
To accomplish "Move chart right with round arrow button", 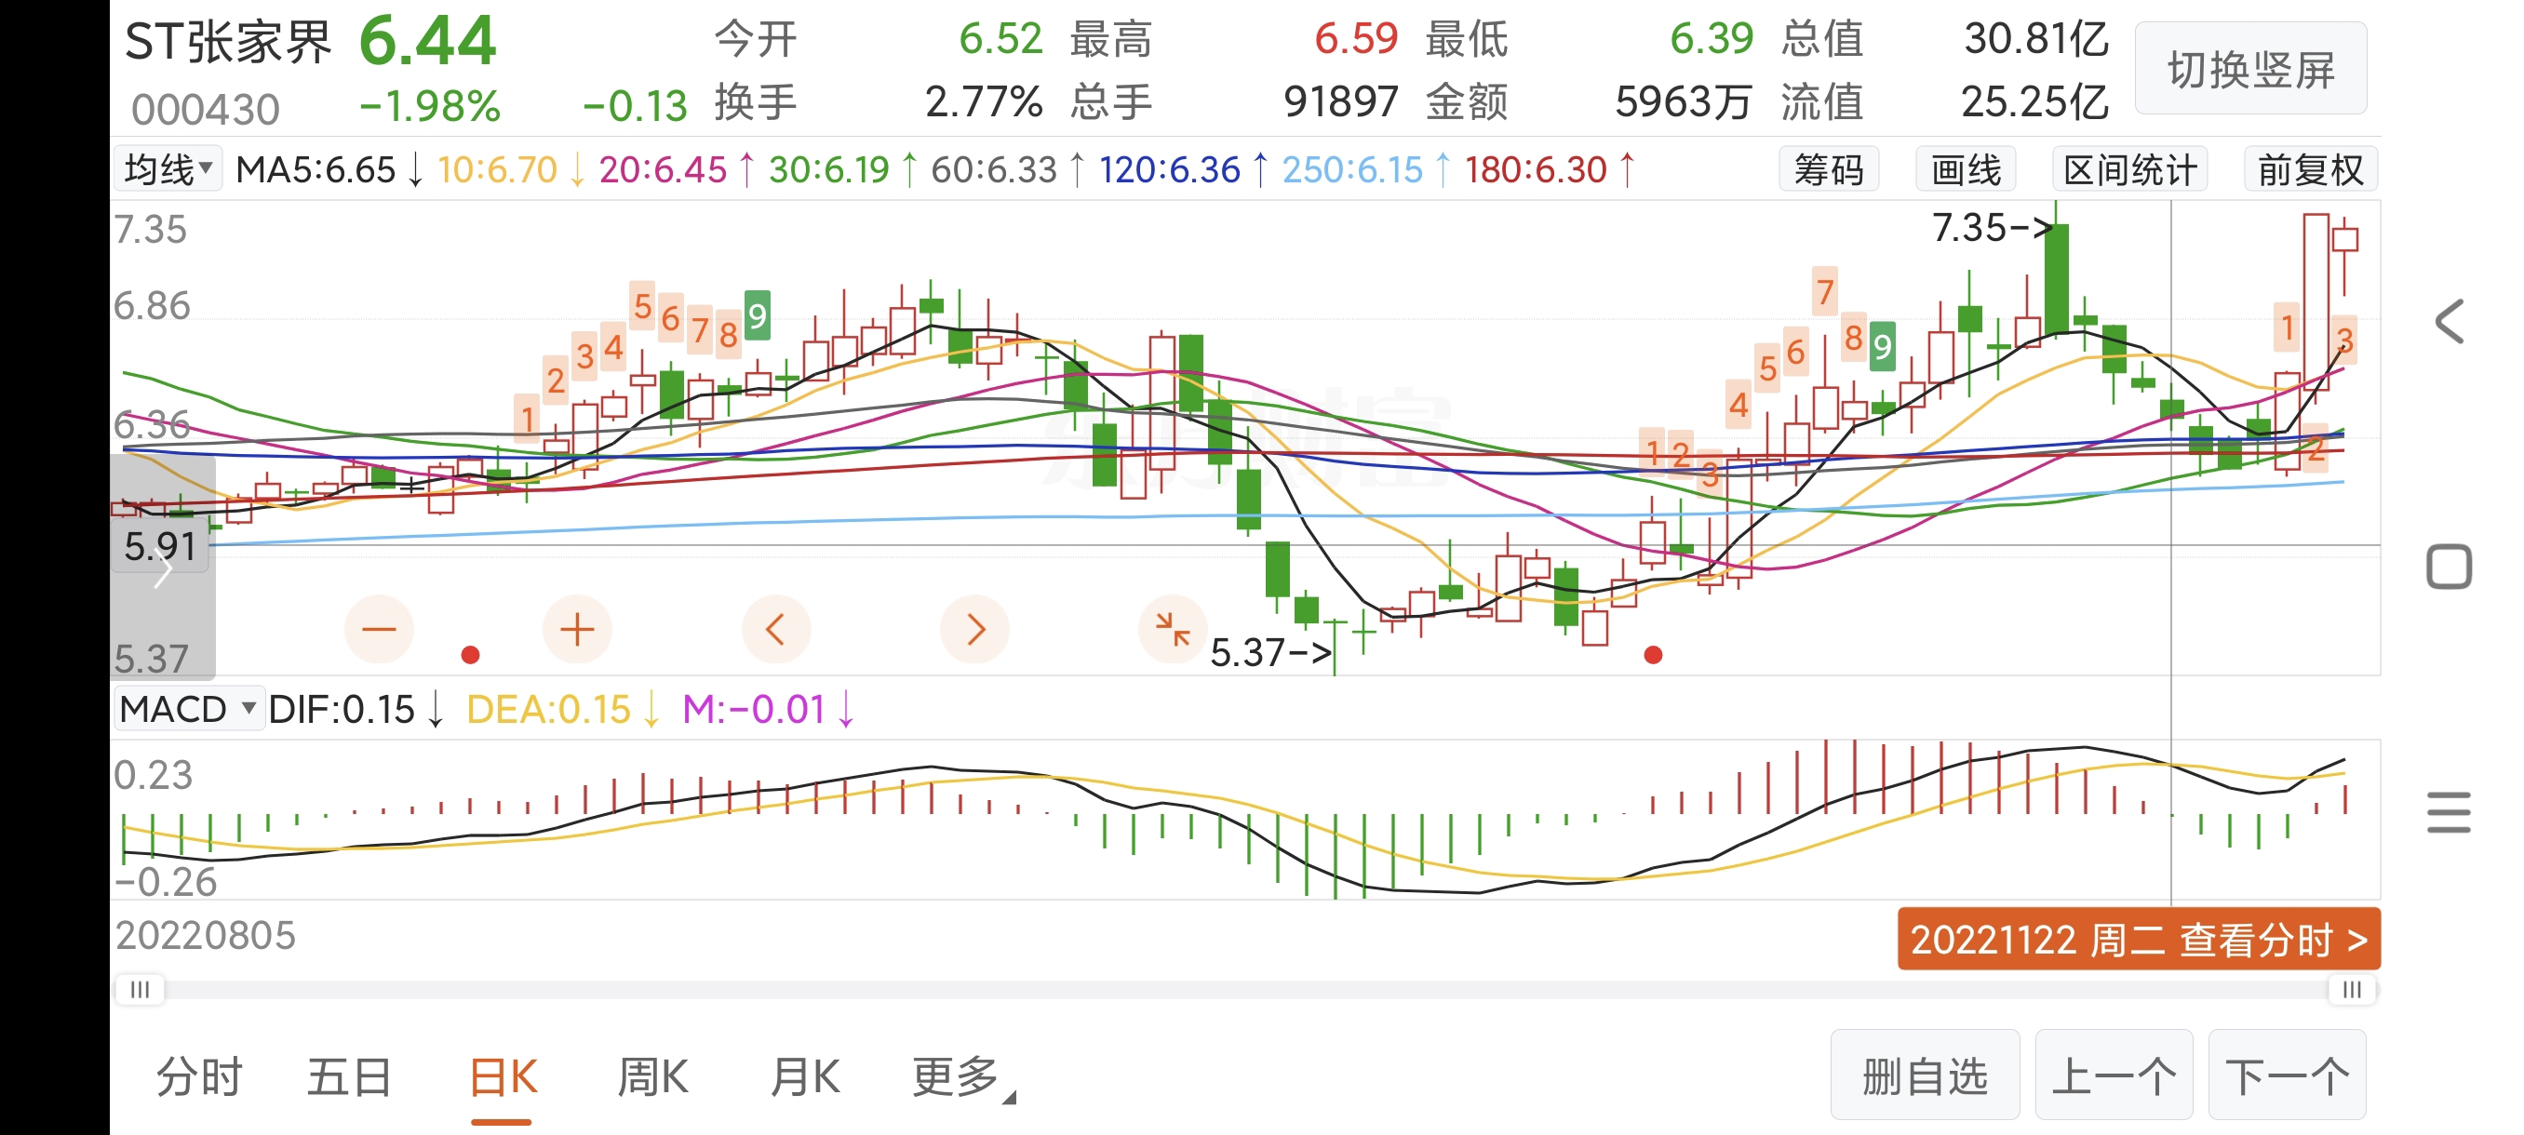I will pos(973,630).
